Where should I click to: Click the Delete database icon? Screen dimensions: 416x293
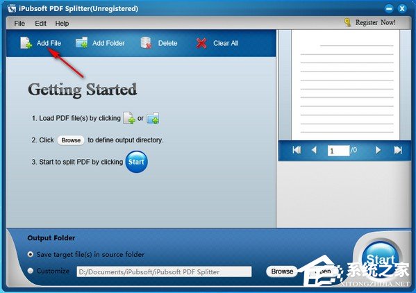[x=146, y=42]
